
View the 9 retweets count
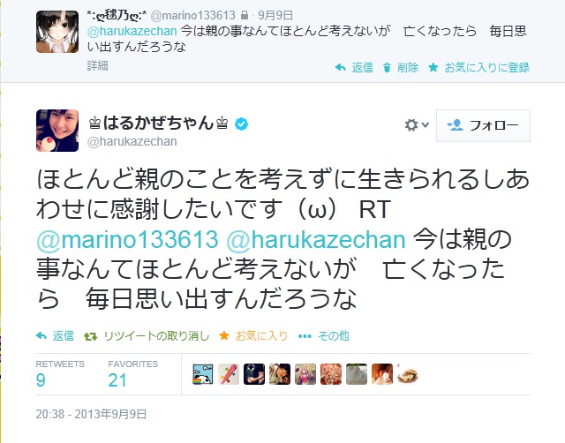click(x=41, y=380)
